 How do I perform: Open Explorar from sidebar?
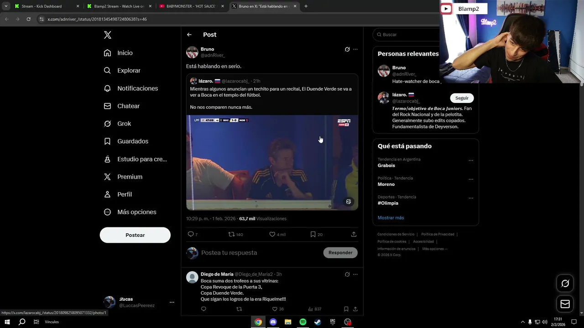point(122,71)
